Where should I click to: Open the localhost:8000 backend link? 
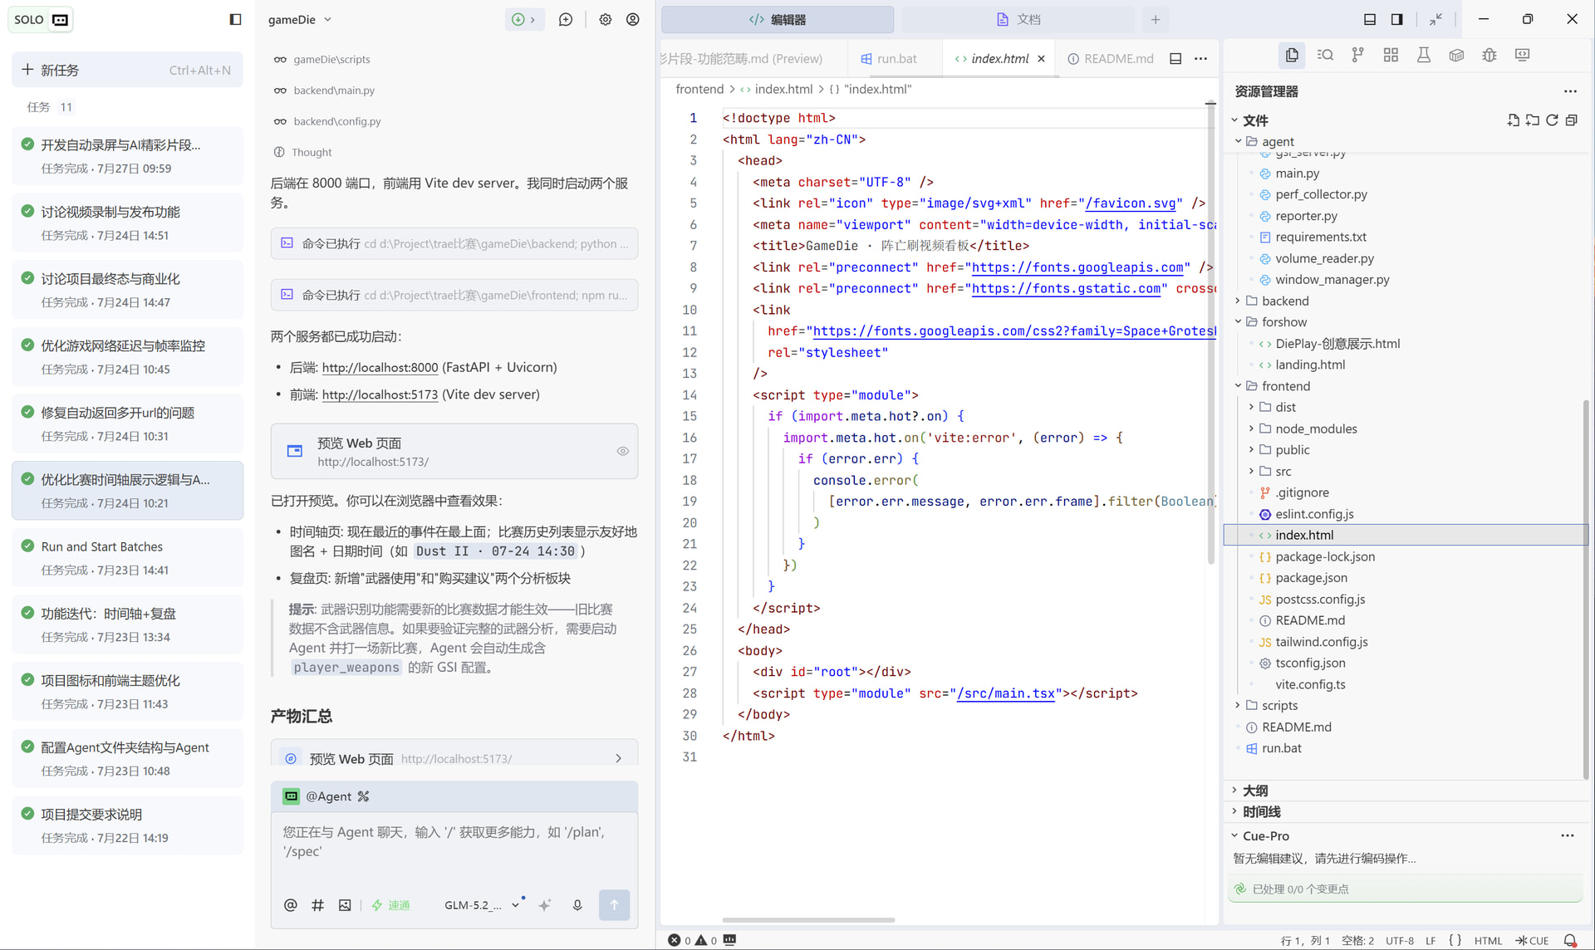point(380,367)
